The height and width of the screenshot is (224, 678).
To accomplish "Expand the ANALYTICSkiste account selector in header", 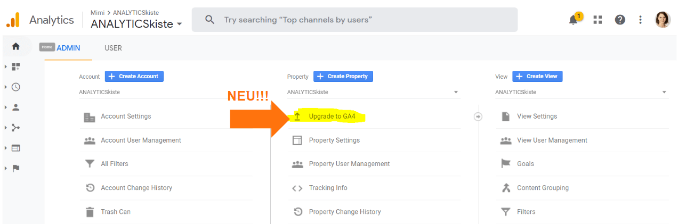I will [136, 24].
